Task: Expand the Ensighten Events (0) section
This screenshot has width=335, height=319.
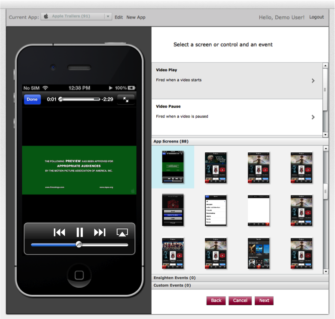Action: [240, 278]
